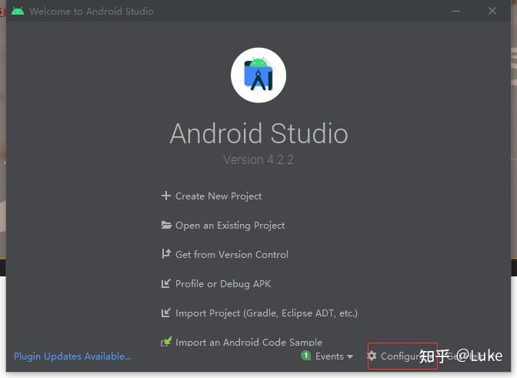
Task: Click the green Events notification badge
Action: coord(306,356)
